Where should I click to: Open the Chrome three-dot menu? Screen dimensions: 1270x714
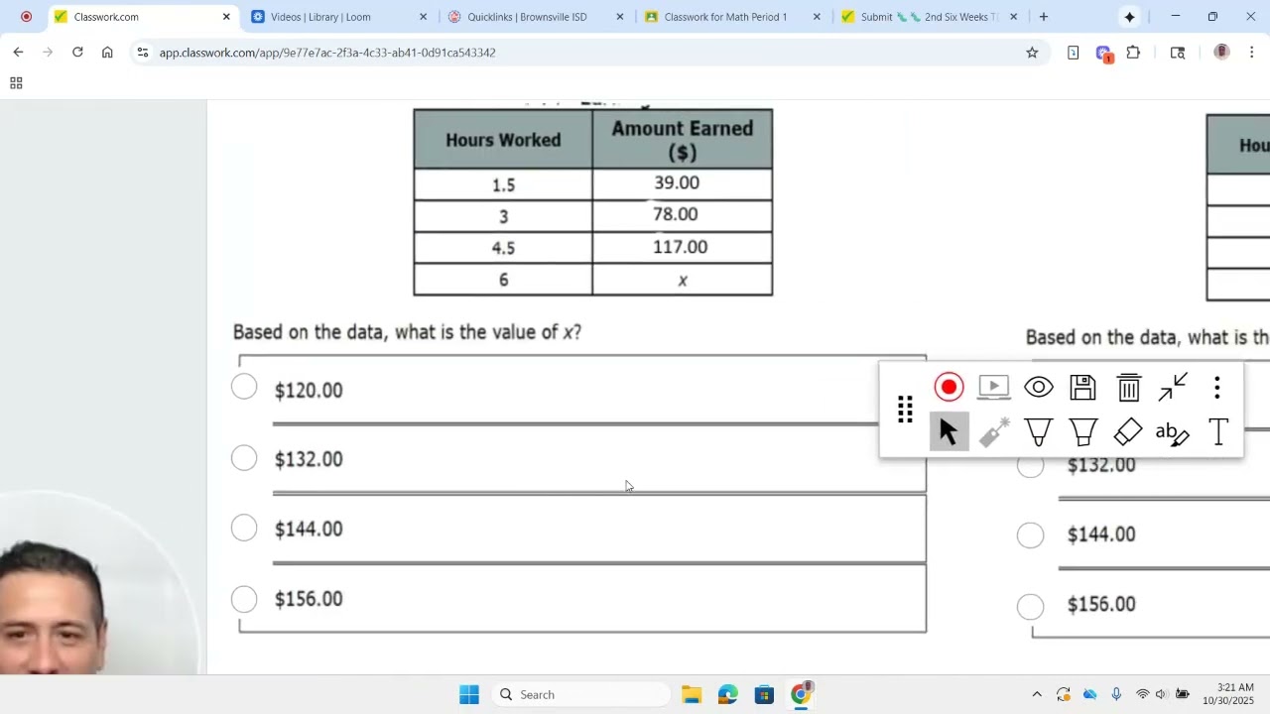pyautogui.click(x=1251, y=53)
